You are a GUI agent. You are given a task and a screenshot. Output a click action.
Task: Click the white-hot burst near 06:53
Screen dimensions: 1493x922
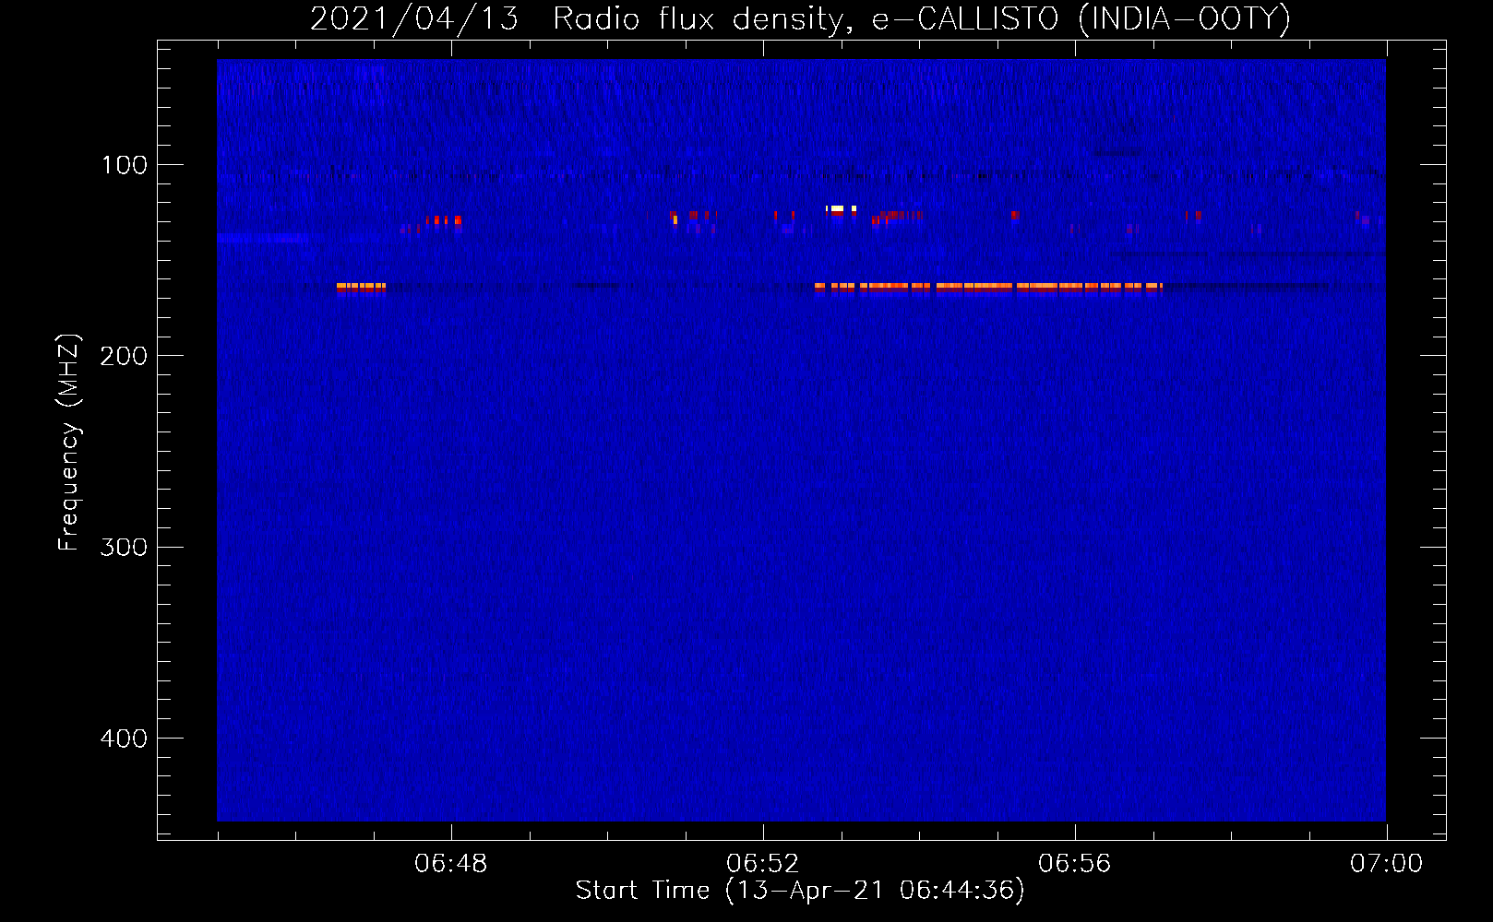point(841,210)
